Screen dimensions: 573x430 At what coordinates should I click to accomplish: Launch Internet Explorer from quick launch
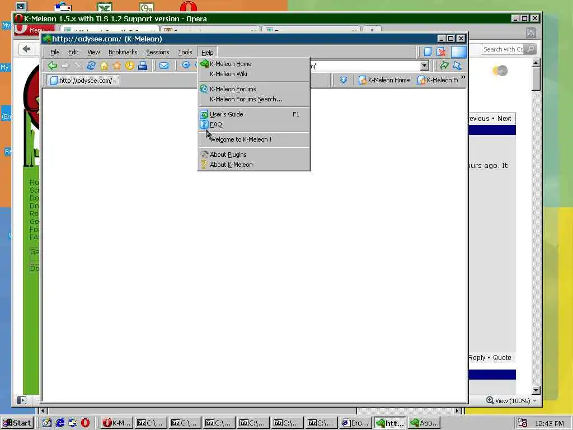point(60,423)
